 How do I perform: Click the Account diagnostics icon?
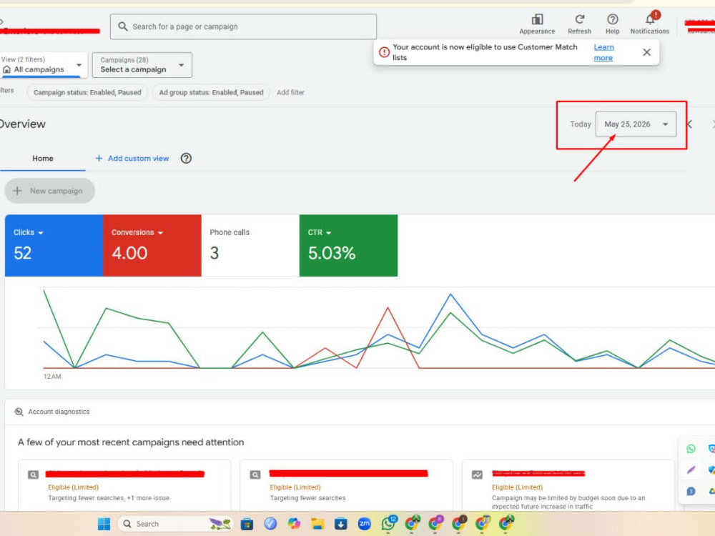[19, 412]
